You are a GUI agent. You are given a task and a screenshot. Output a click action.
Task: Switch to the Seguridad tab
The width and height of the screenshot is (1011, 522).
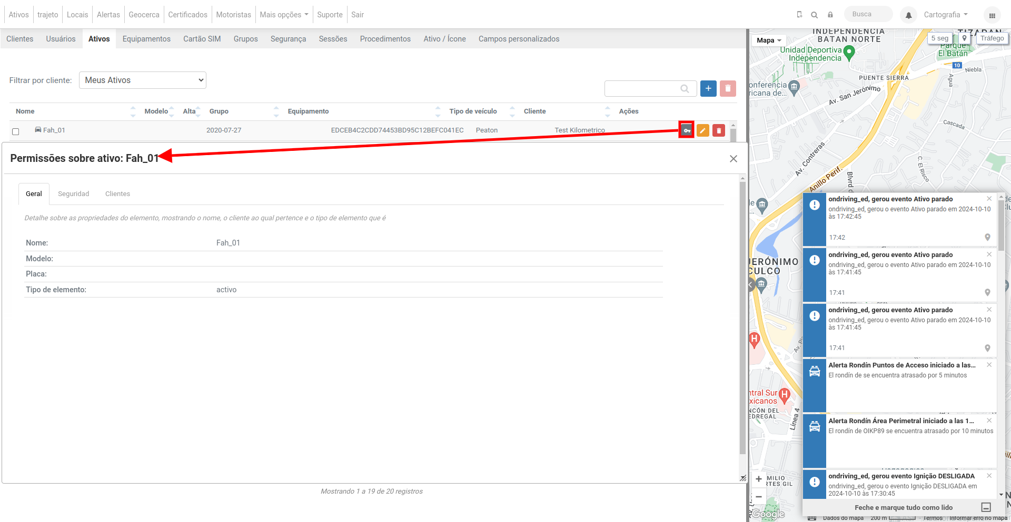click(x=74, y=194)
